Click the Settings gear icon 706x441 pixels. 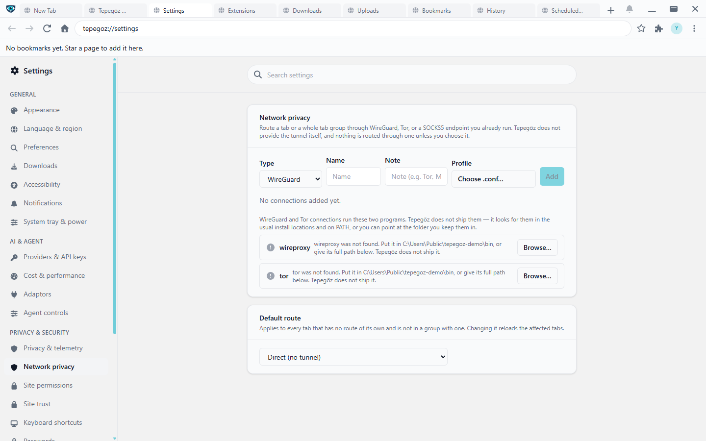coord(15,71)
